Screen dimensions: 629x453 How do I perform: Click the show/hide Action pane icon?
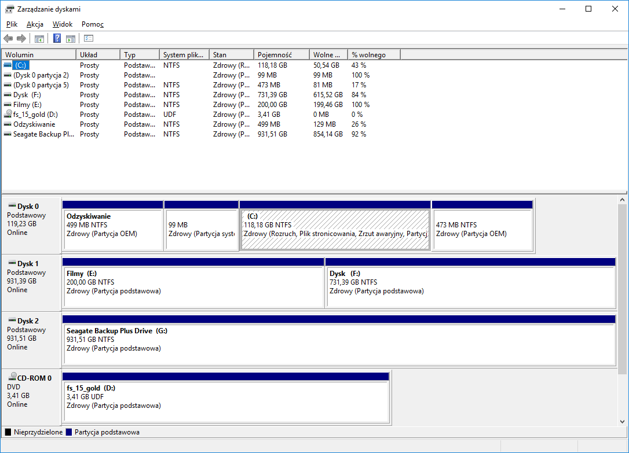(71, 39)
